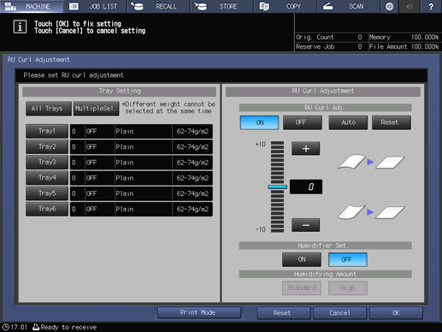Click the globe language icon
Viewport: 442px width, 332px height.
(x=389, y=6)
